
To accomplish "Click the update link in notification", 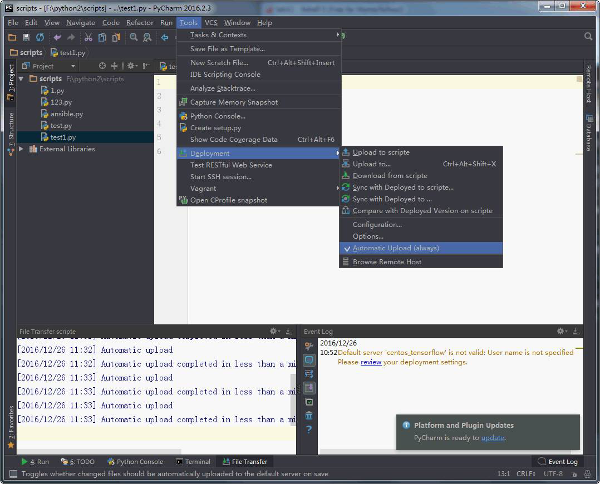I will (x=493, y=438).
